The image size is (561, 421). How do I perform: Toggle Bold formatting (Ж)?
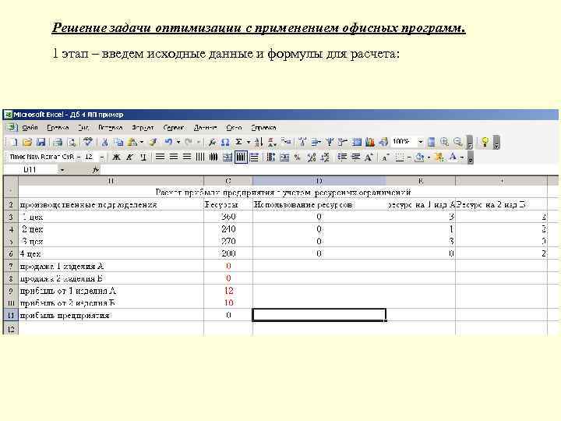click(116, 157)
